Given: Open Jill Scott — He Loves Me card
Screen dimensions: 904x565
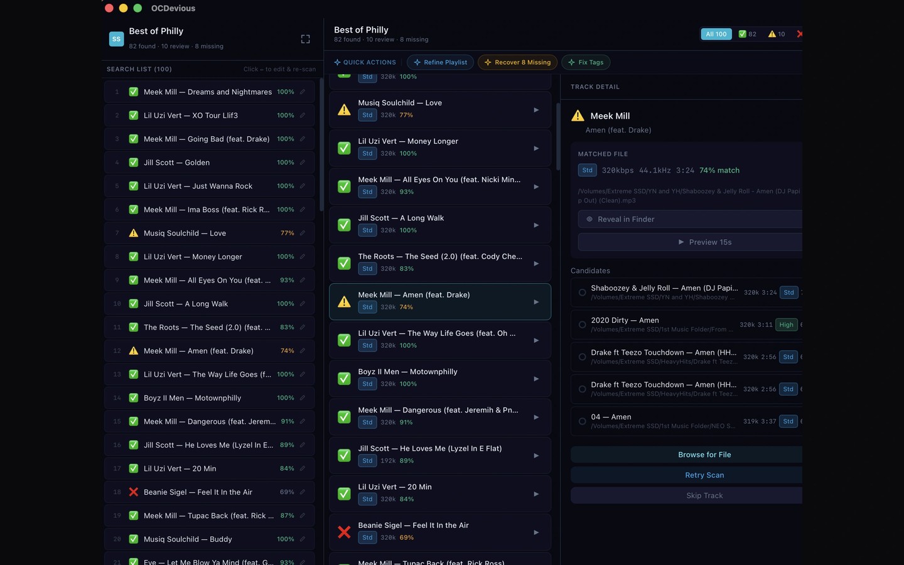Looking at the screenshot, I should pos(440,455).
